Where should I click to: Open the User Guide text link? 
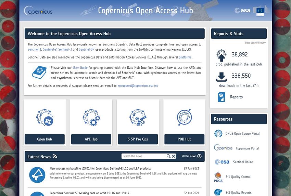[80, 68]
